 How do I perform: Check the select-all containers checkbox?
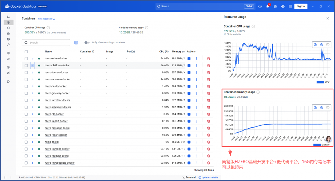26,51
